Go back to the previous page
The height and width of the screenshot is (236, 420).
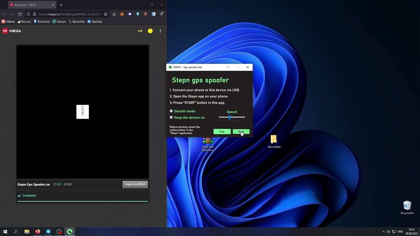click(4, 14)
